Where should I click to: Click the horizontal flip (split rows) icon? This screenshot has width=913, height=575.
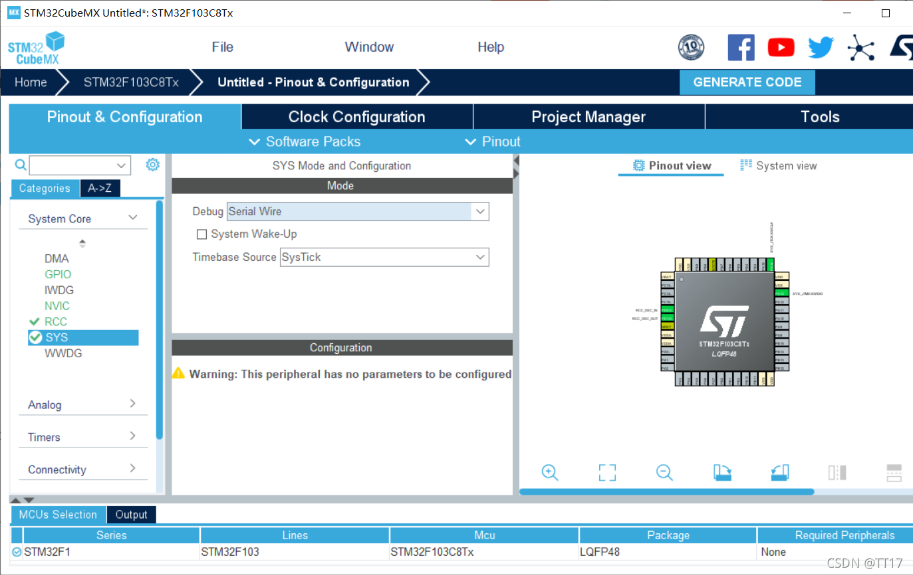pos(894,472)
